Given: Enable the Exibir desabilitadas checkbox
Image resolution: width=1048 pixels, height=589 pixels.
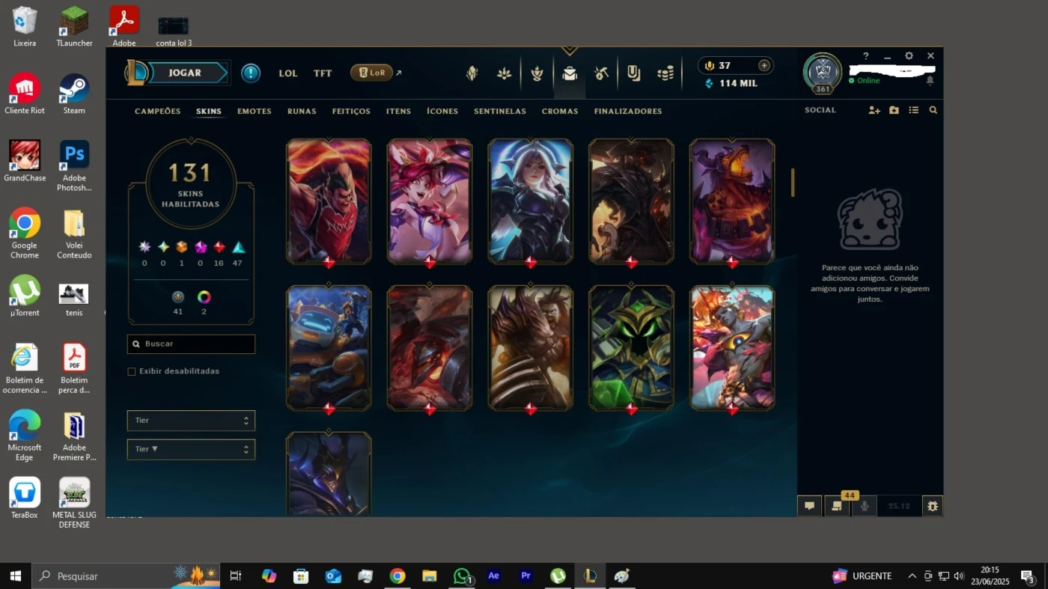Looking at the screenshot, I should coord(132,371).
